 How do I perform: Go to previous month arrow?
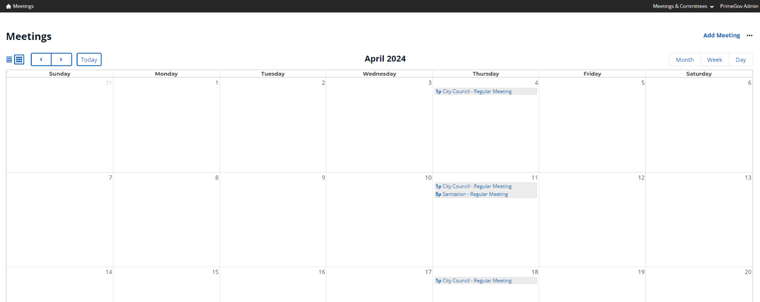tap(41, 59)
